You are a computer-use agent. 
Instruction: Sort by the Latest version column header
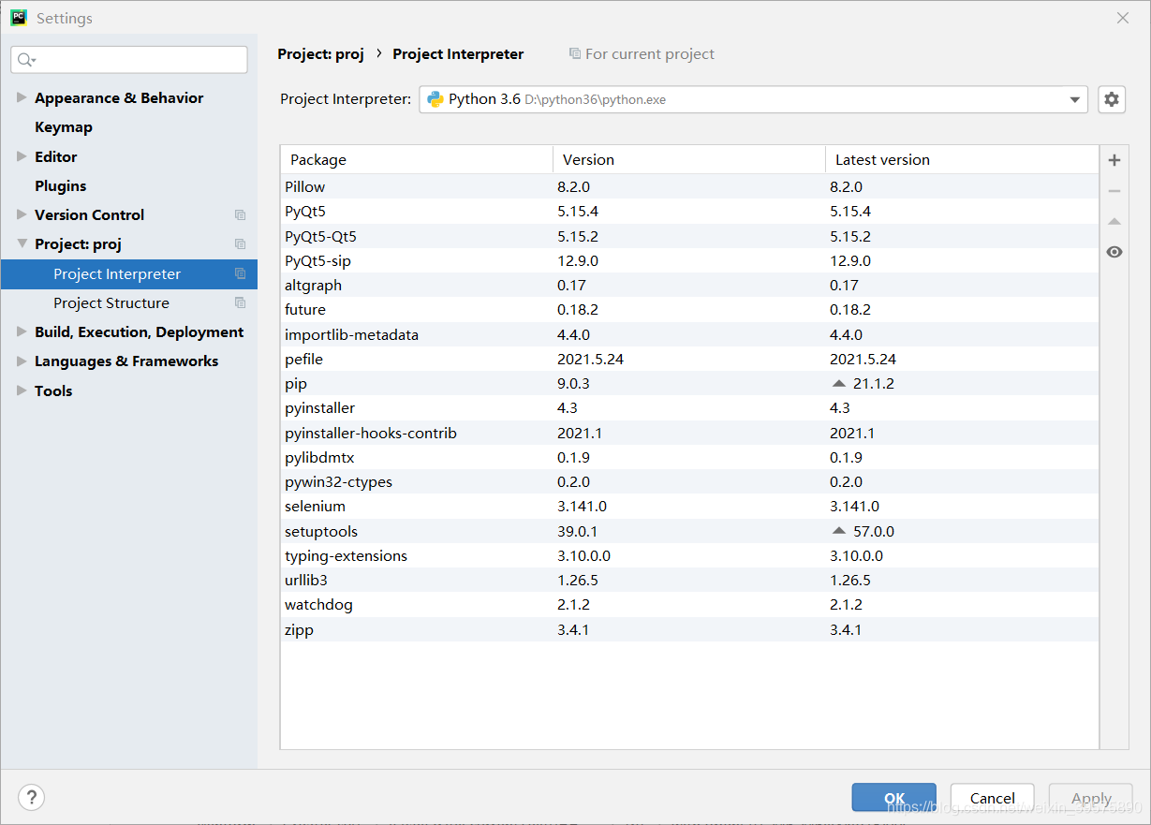pyautogui.click(x=961, y=159)
